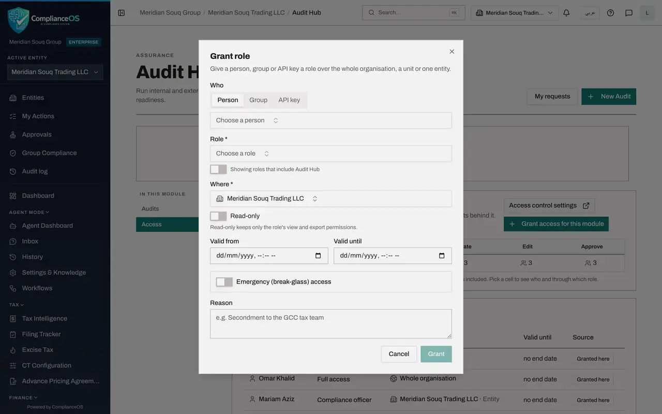
Task: Collapse the Agent Mode section
Action: 29,212
